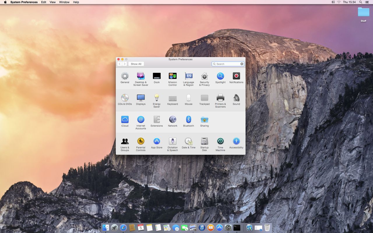Open the Apple menu

click(x=5, y=2)
